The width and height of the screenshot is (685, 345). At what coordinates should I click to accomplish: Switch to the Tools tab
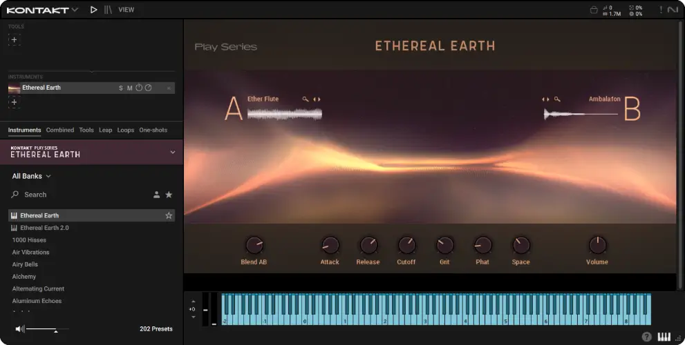[x=86, y=130]
